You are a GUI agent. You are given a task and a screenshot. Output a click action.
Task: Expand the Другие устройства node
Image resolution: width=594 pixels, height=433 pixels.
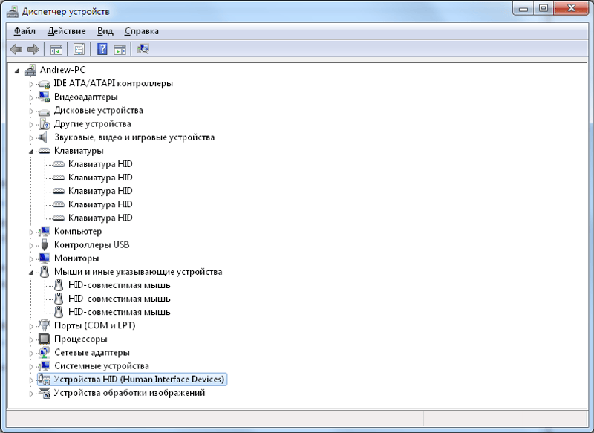31,125
